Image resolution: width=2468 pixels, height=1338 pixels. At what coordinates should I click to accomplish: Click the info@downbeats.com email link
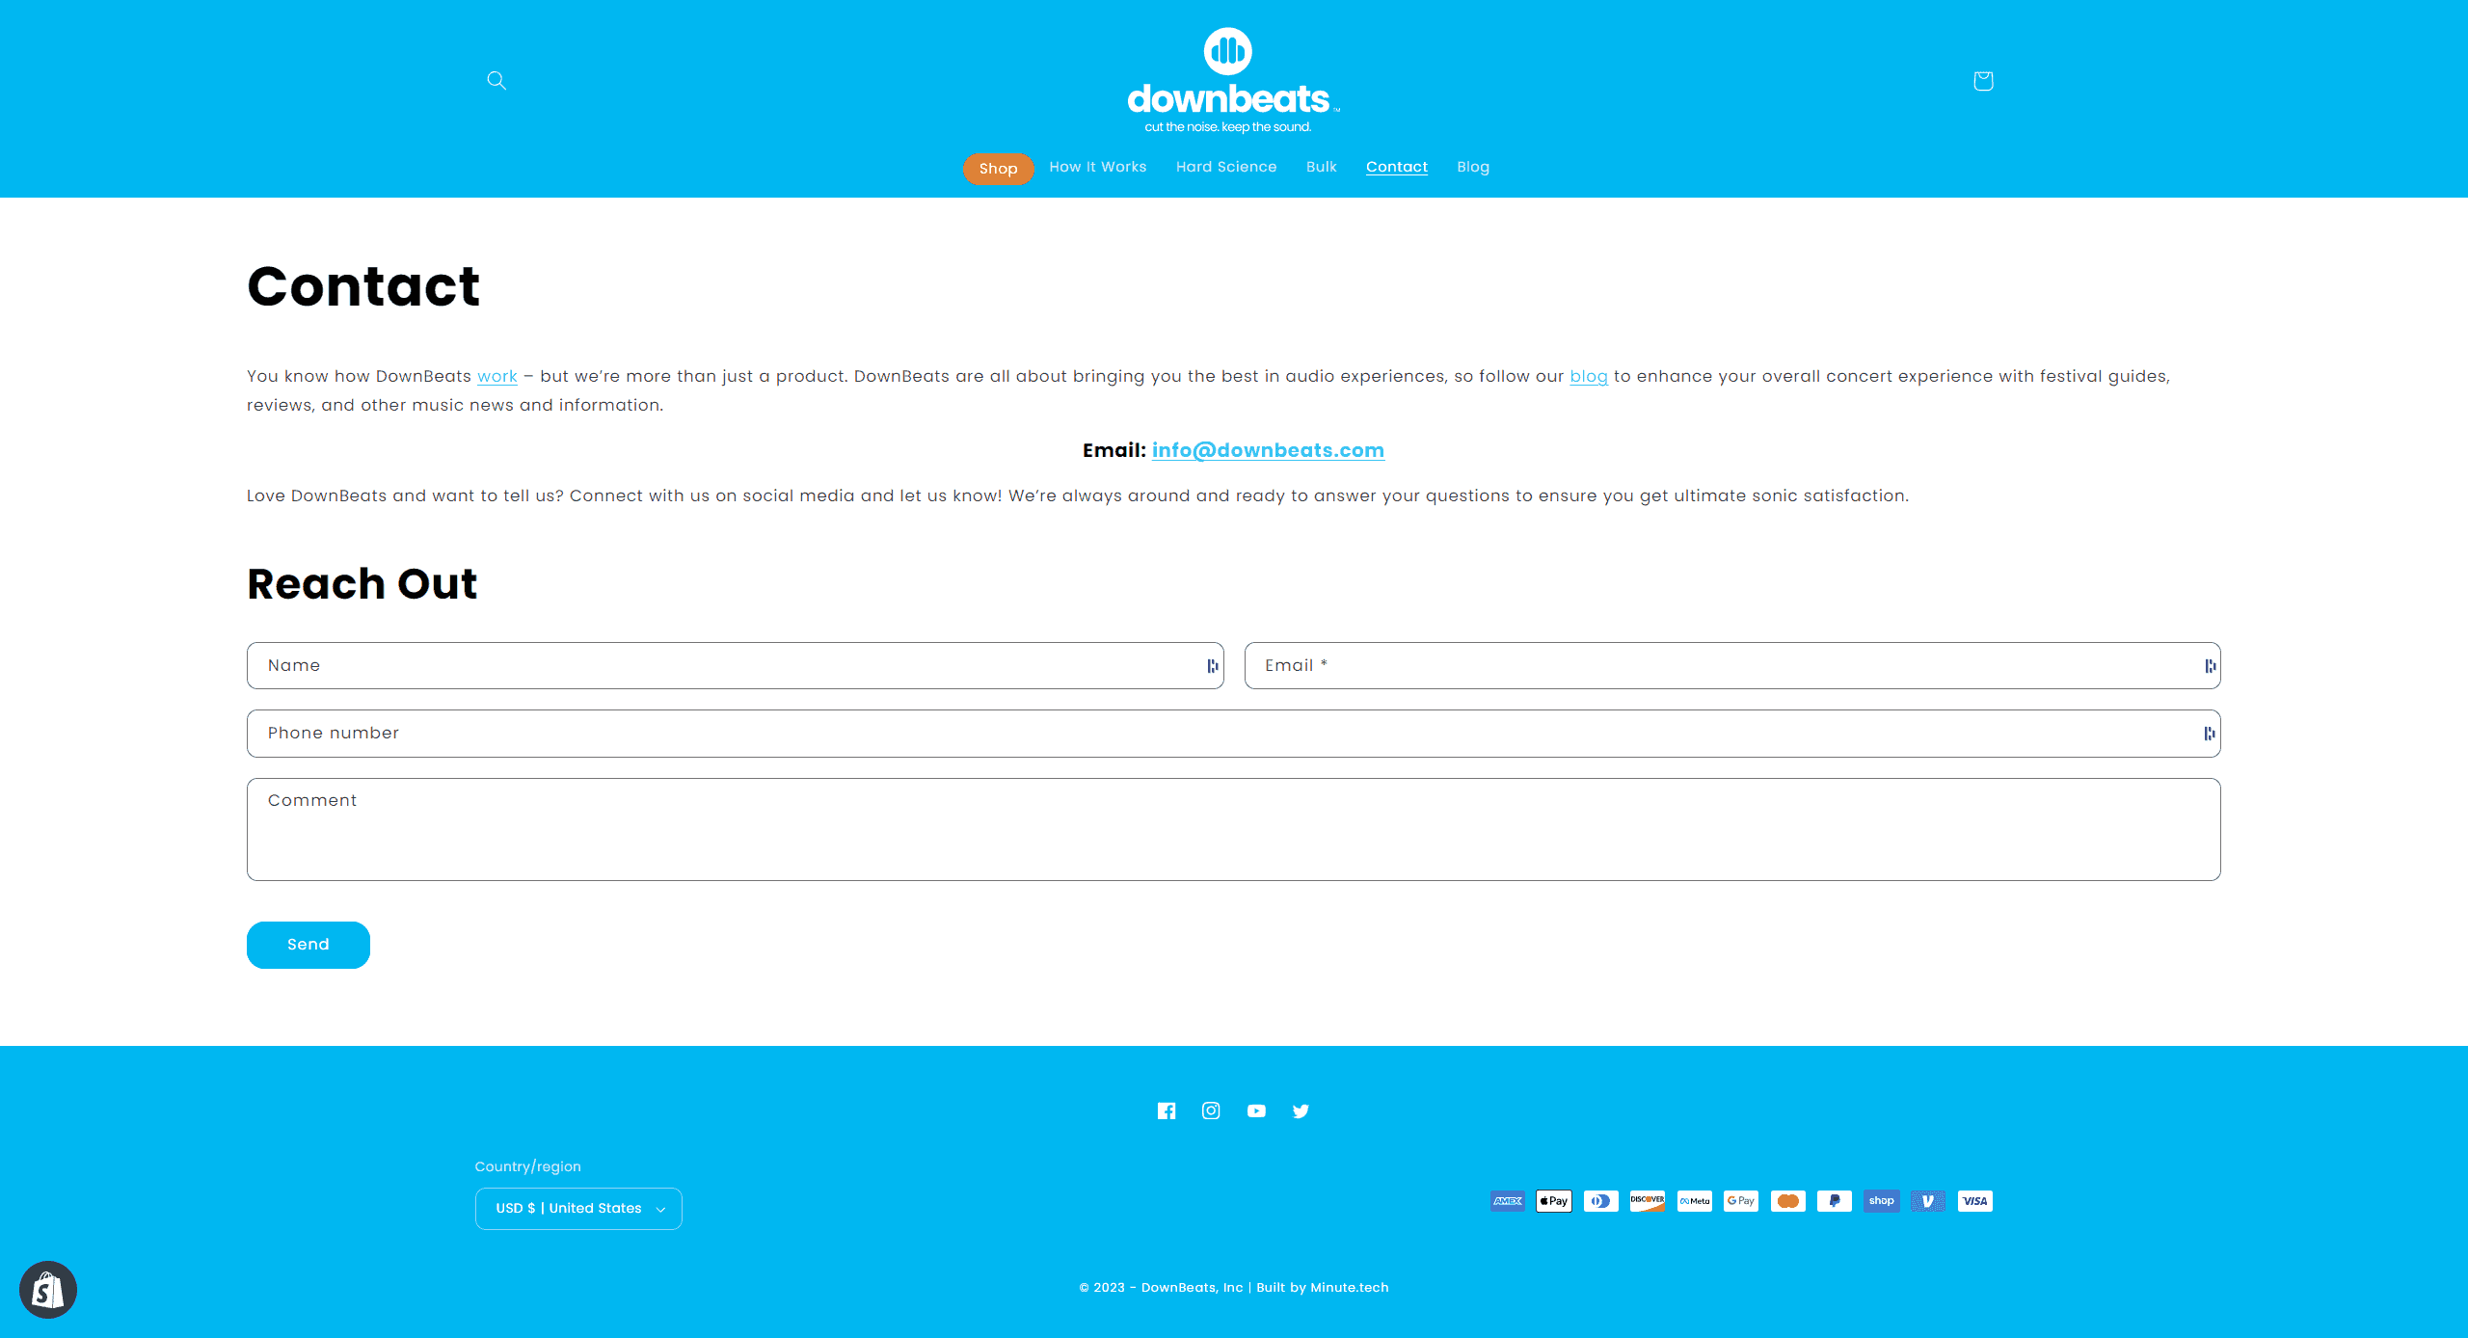pos(1268,450)
